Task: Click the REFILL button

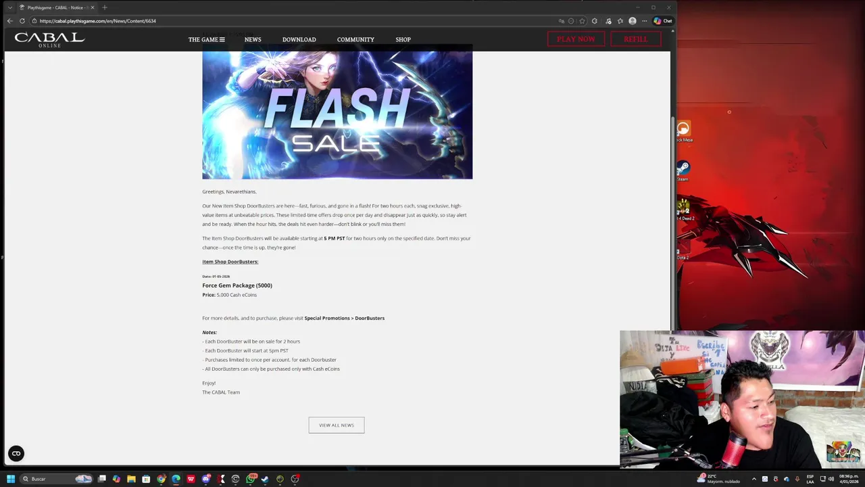Action: tap(635, 39)
